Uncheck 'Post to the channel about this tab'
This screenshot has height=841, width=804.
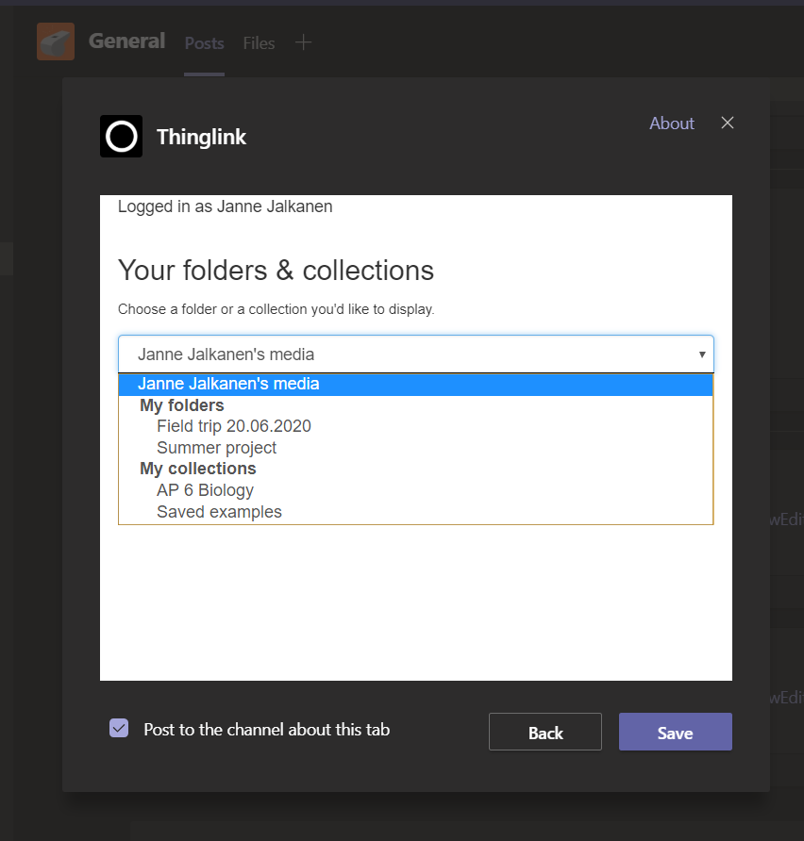[119, 728]
